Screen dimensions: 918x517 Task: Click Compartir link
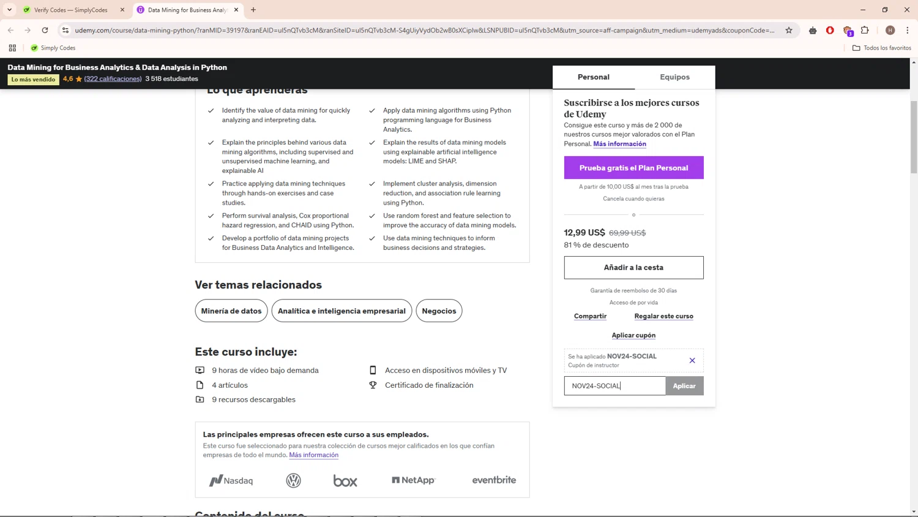tap(590, 316)
